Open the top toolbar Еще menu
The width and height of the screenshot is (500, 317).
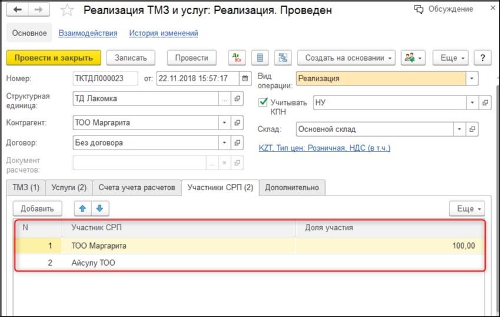click(x=451, y=58)
